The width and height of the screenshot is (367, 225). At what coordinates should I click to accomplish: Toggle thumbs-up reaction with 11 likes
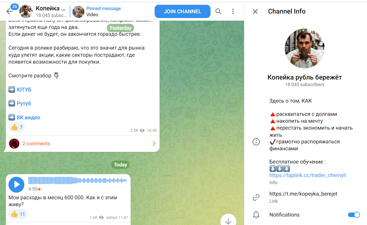18,214
